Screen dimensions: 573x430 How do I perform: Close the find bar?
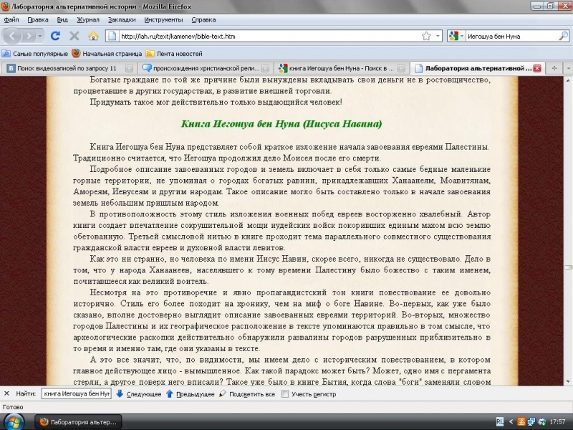coord(6,393)
